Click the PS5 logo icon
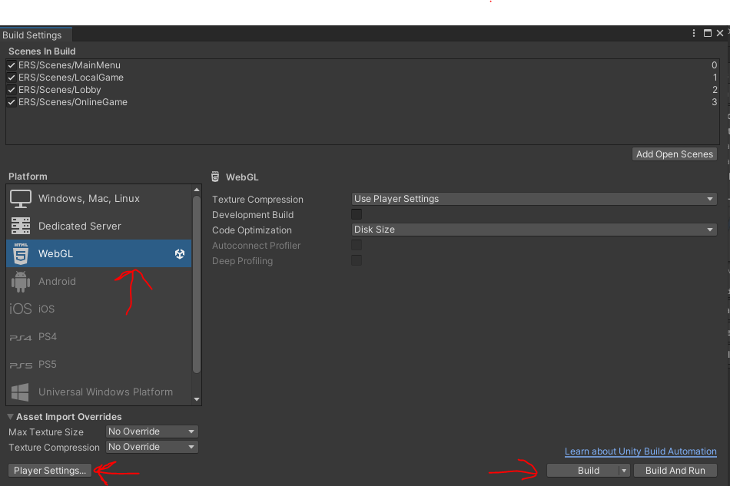730x486 pixels. [21, 365]
